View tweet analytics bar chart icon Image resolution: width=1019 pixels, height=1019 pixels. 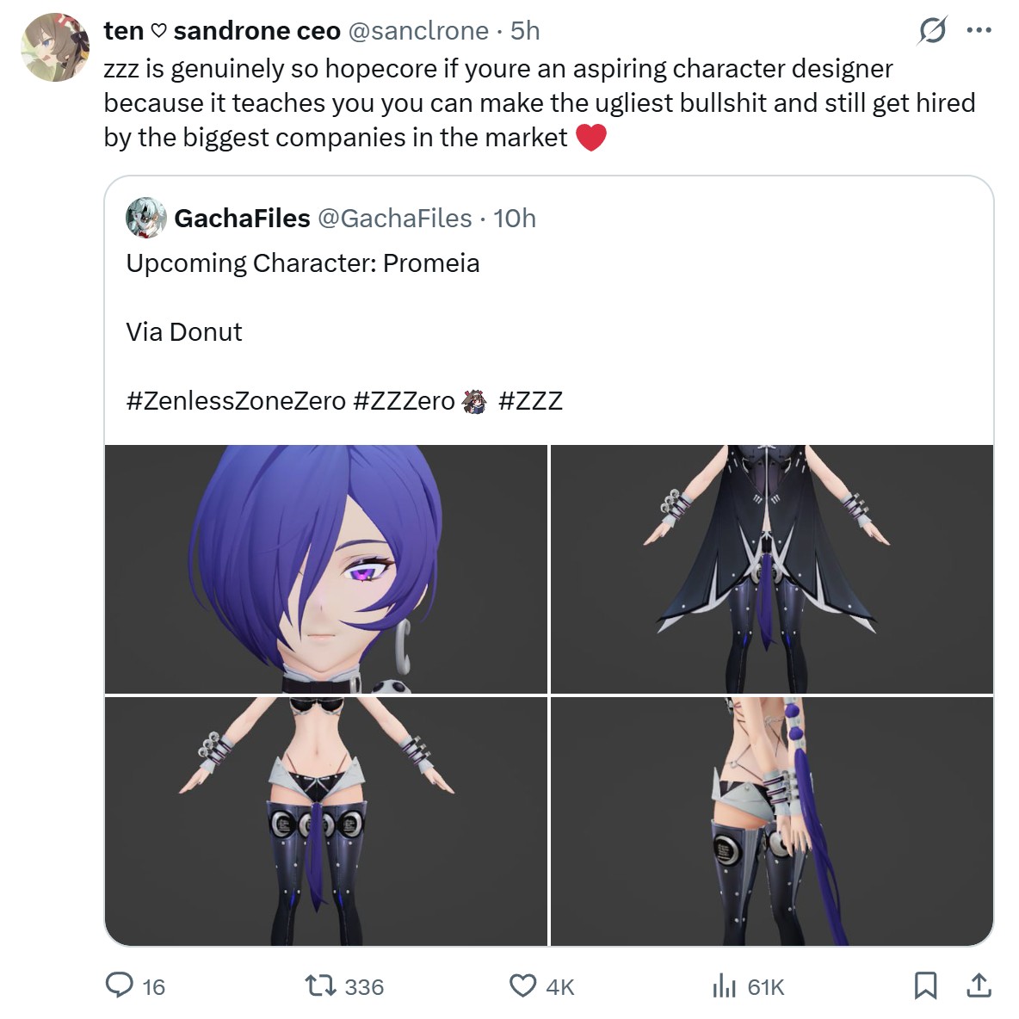(x=724, y=985)
